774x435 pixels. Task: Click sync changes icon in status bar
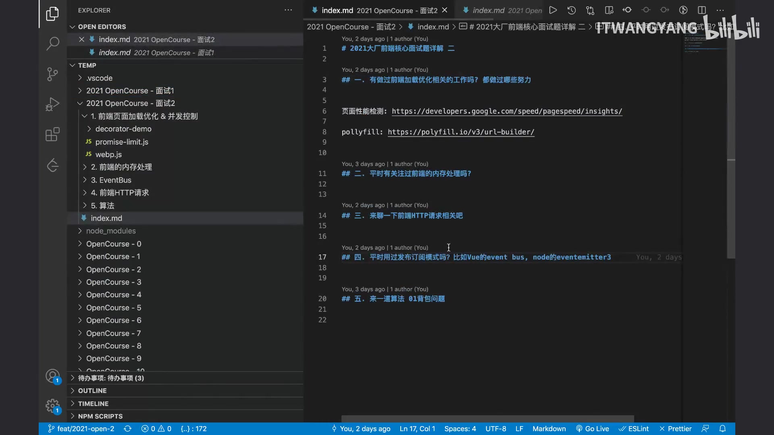(127, 429)
